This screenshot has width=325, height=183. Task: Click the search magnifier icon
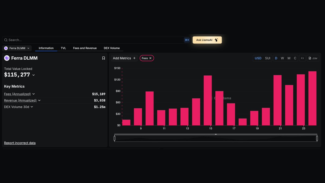pyautogui.click(x=6, y=40)
